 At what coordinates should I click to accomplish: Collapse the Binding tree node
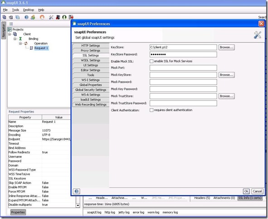(x=15, y=39)
